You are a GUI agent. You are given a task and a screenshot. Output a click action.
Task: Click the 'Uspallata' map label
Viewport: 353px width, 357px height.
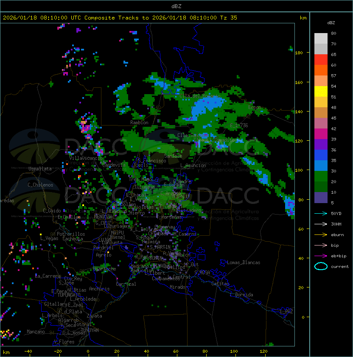point(40,169)
